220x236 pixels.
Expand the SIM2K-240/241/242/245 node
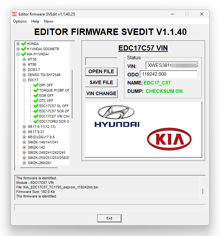click(24, 152)
